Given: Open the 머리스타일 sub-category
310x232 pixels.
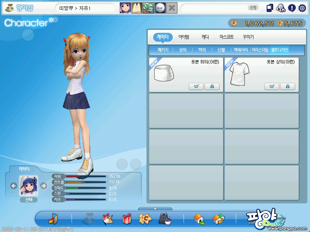Looking at the screenshot, I should point(260,50).
